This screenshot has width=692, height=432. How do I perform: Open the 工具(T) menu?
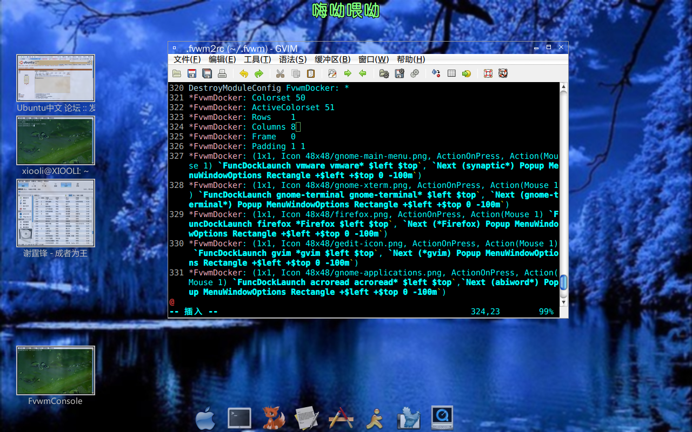coord(257,59)
